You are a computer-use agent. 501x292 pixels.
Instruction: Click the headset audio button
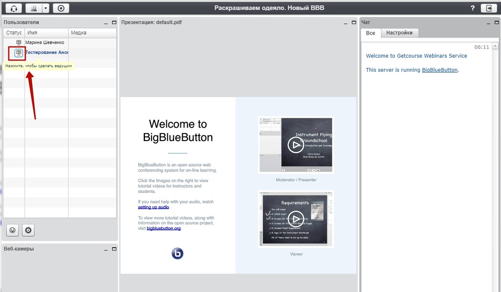point(14,8)
